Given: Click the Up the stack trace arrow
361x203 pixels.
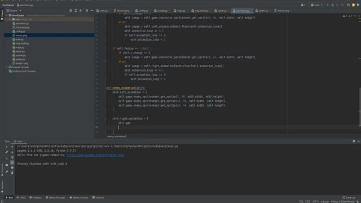Looking at the screenshot, I should 12,147.
